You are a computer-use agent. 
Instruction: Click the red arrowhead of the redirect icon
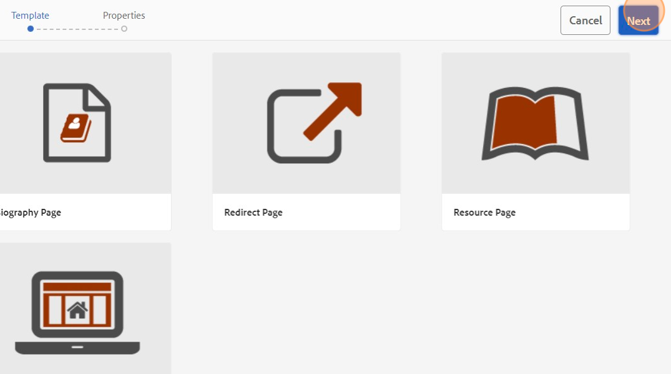[345, 98]
